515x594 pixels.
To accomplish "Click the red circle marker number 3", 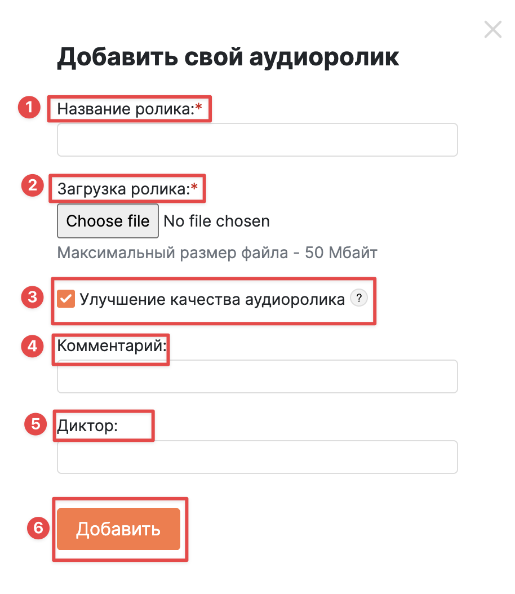I will click(33, 297).
